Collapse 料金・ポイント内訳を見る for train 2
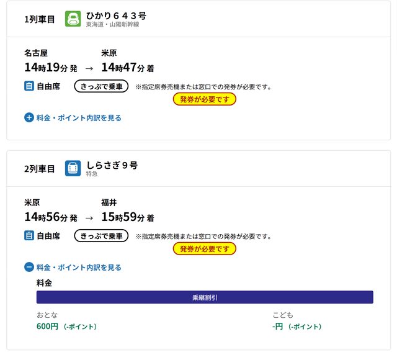 tap(79, 268)
